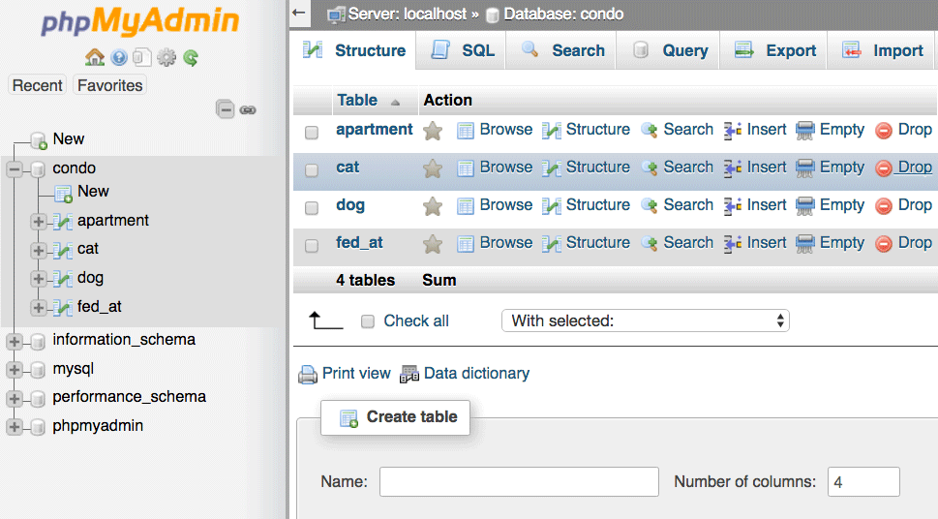Show the Favorites tables list

(110, 85)
